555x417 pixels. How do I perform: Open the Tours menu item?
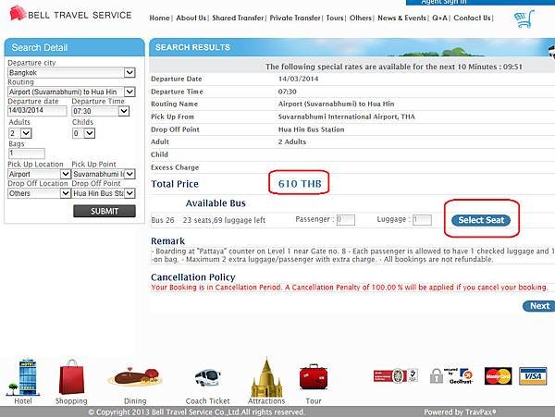(x=335, y=18)
